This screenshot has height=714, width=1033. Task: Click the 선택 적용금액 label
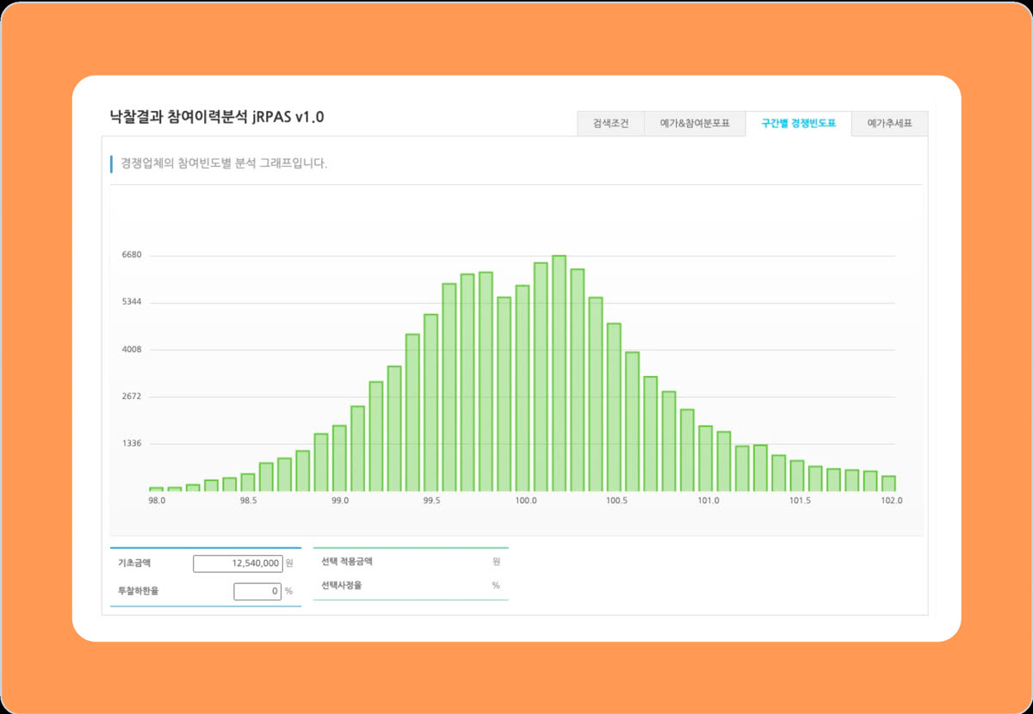click(x=346, y=562)
